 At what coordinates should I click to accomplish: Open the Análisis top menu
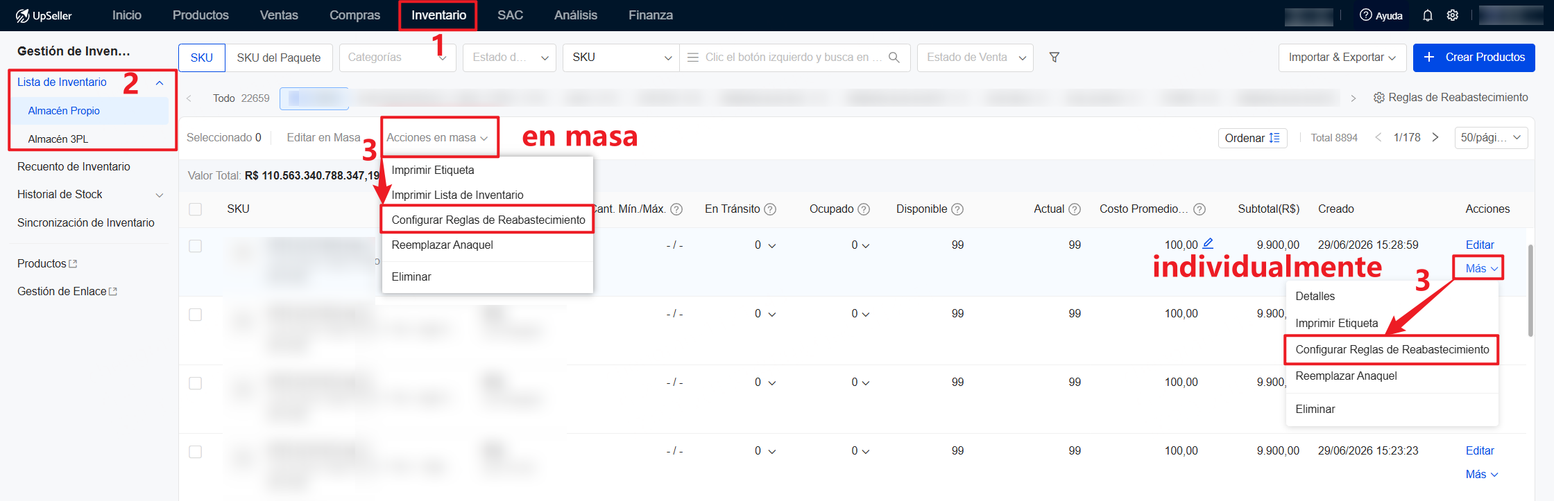pos(576,15)
